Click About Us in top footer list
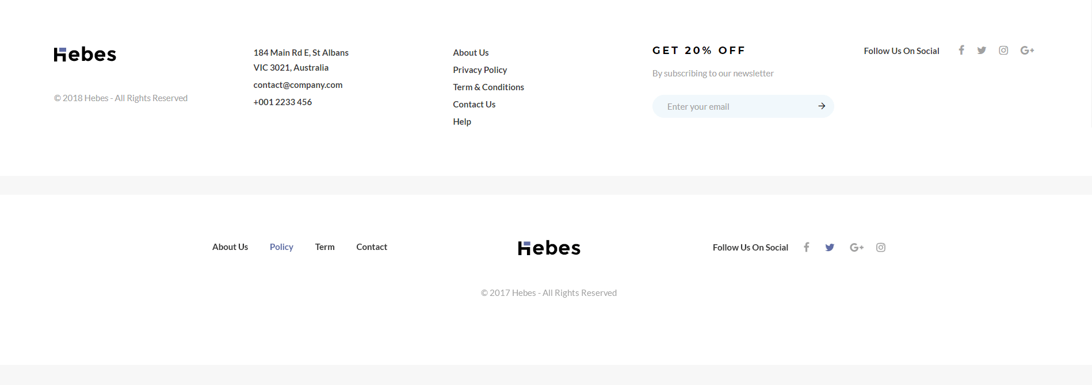Screen dimensions: 1092x385 pos(471,53)
